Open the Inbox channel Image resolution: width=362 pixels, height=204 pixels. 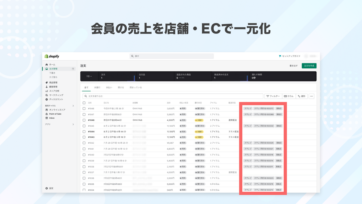[x=52, y=118]
